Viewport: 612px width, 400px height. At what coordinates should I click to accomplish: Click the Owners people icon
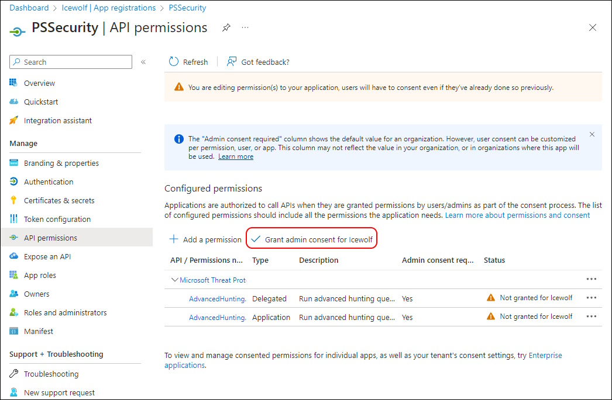pyautogui.click(x=13, y=294)
